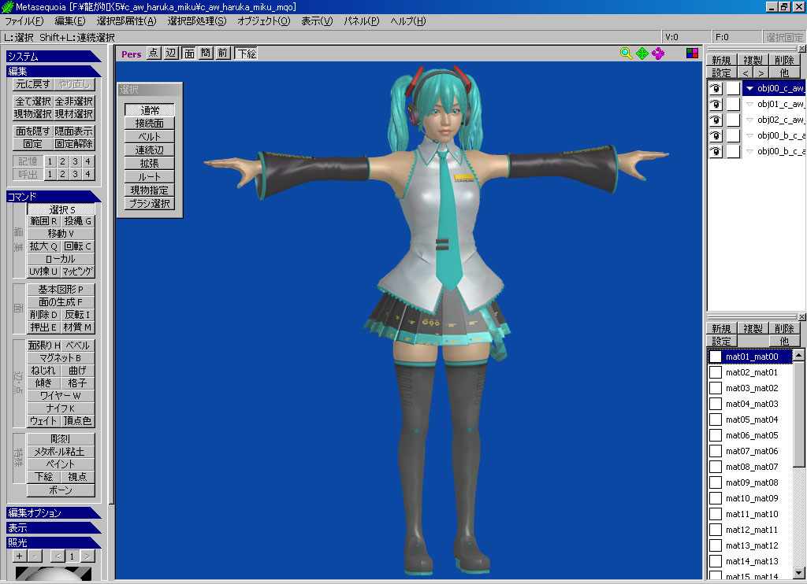Collapse the コマンド panel header
This screenshot has width=807, height=584.
[54, 197]
